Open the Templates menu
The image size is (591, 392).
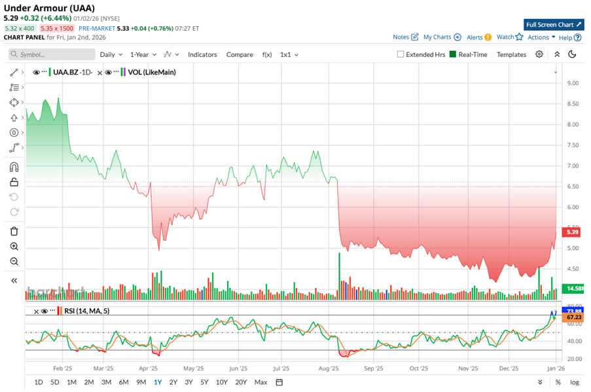point(511,55)
